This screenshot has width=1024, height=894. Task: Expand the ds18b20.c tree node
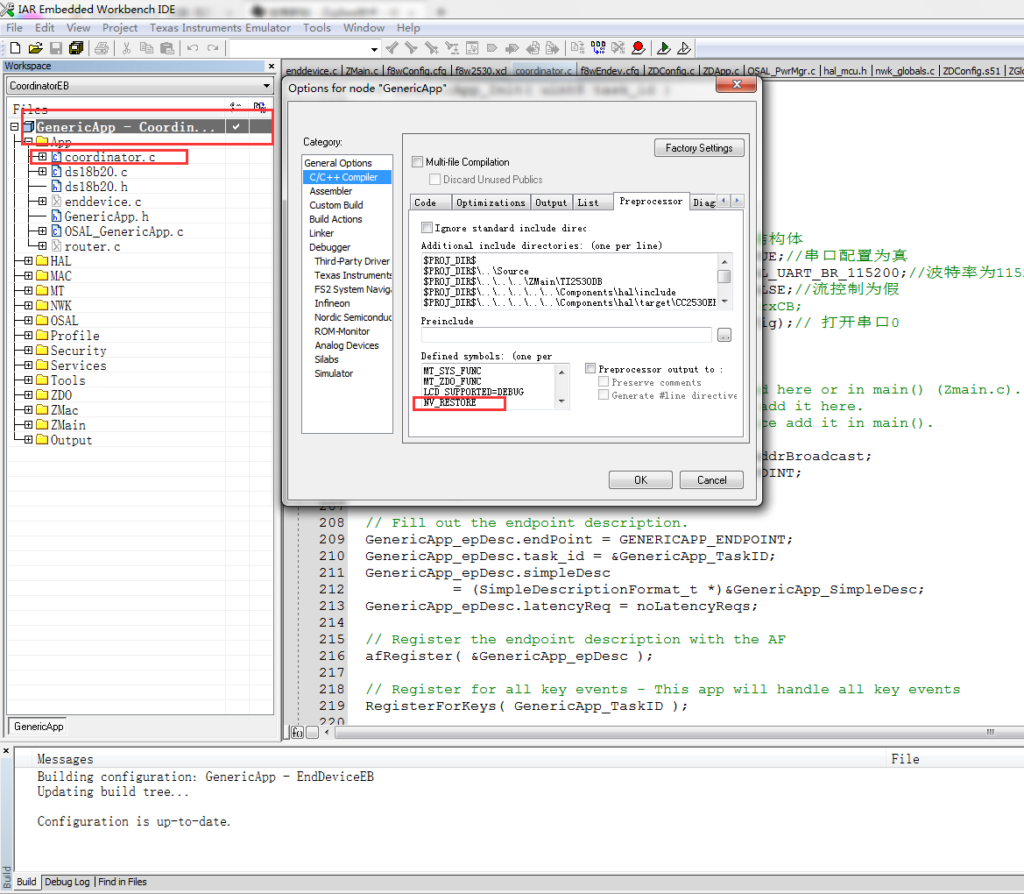point(42,171)
